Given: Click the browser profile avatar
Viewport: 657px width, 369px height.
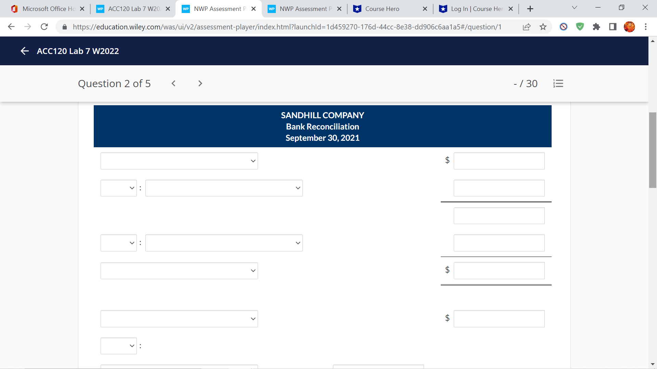Looking at the screenshot, I should tap(630, 27).
